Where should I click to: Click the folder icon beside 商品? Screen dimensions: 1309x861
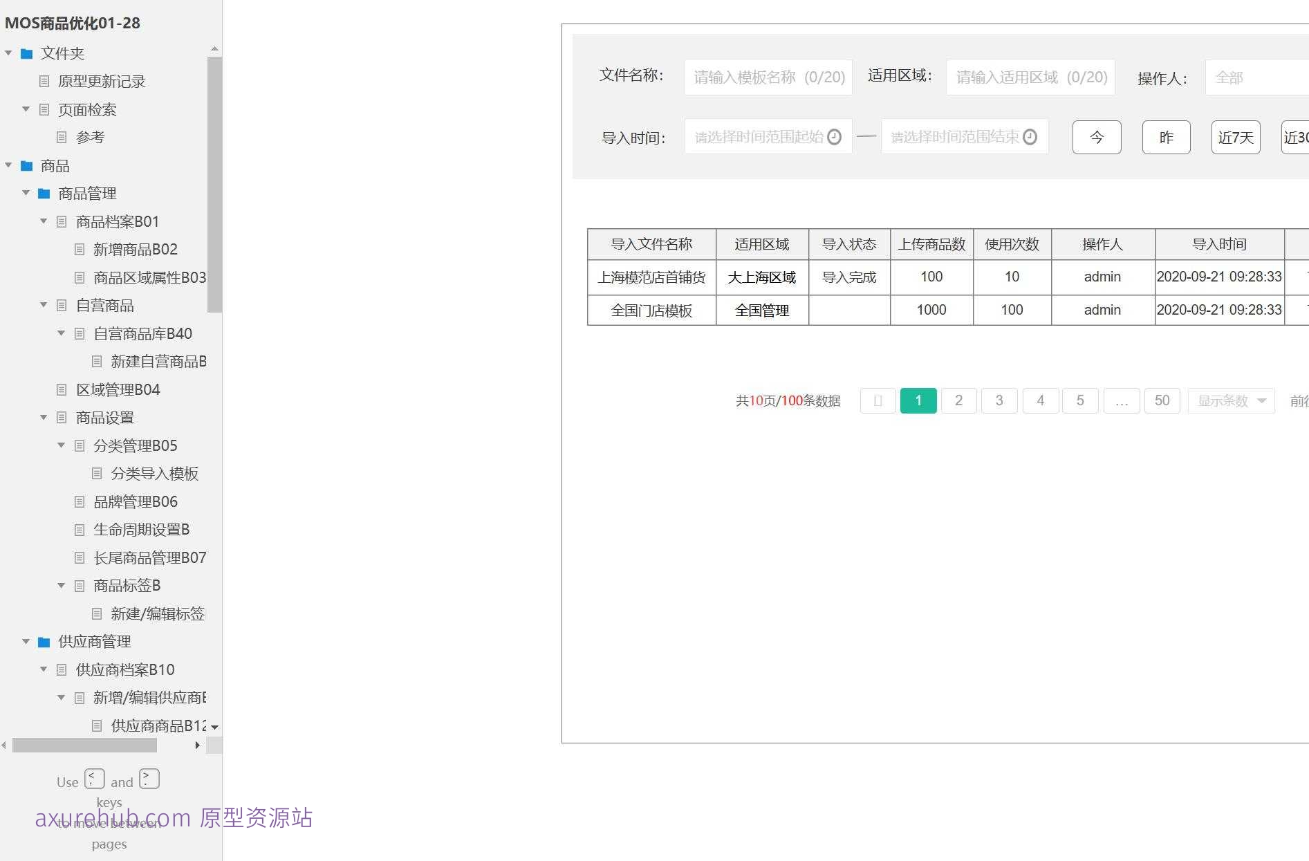(x=26, y=165)
